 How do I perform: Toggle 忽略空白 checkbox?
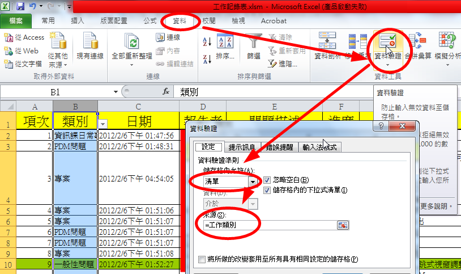(x=267, y=180)
